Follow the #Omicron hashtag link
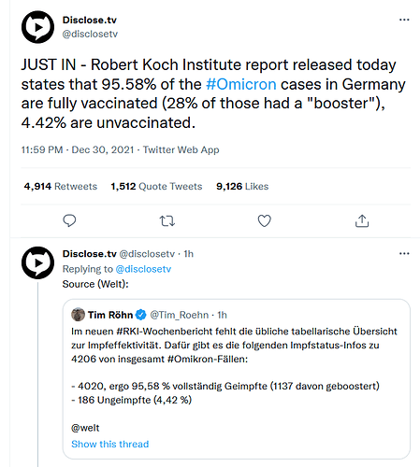Viewport: 420px width, 467px height. pos(241,84)
